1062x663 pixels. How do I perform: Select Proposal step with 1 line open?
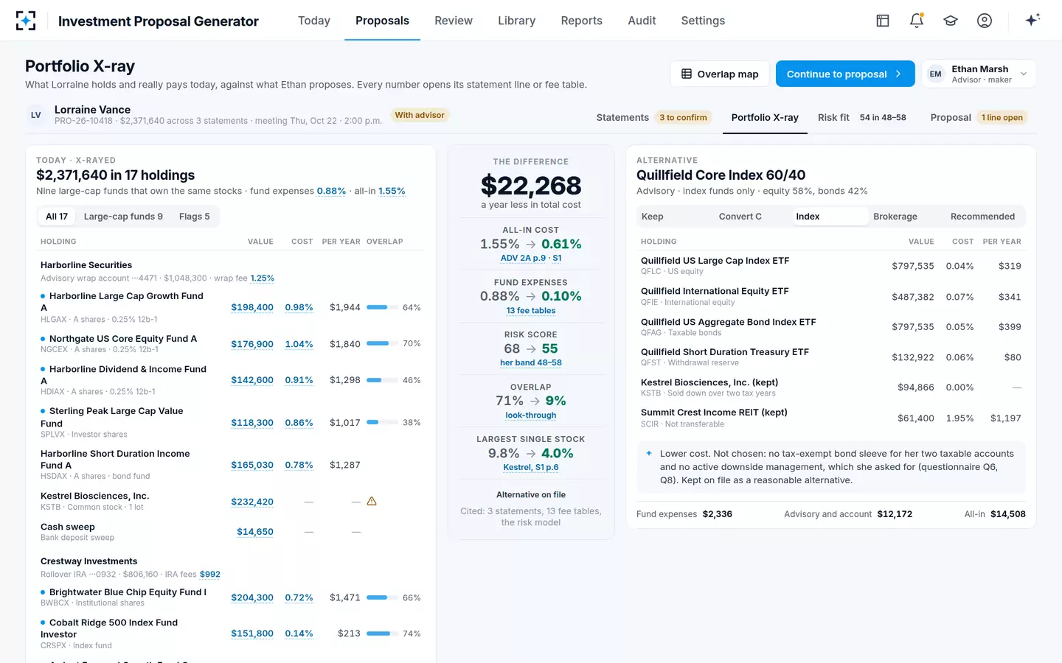pyautogui.click(x=979, y=117)
